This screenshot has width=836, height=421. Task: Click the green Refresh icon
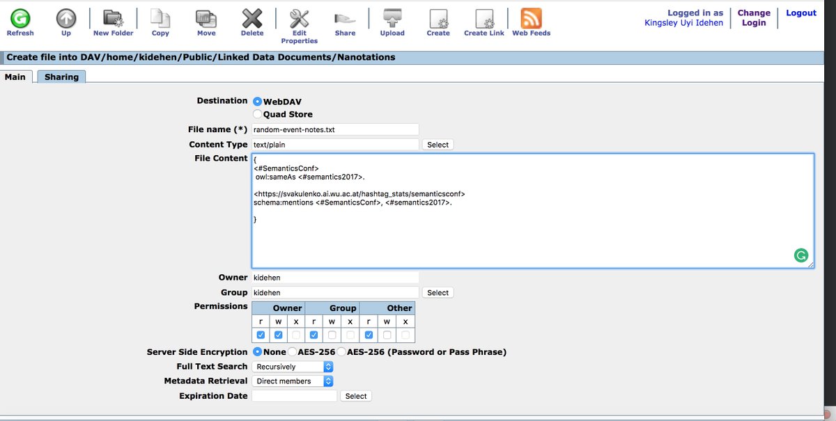(20, 17)
